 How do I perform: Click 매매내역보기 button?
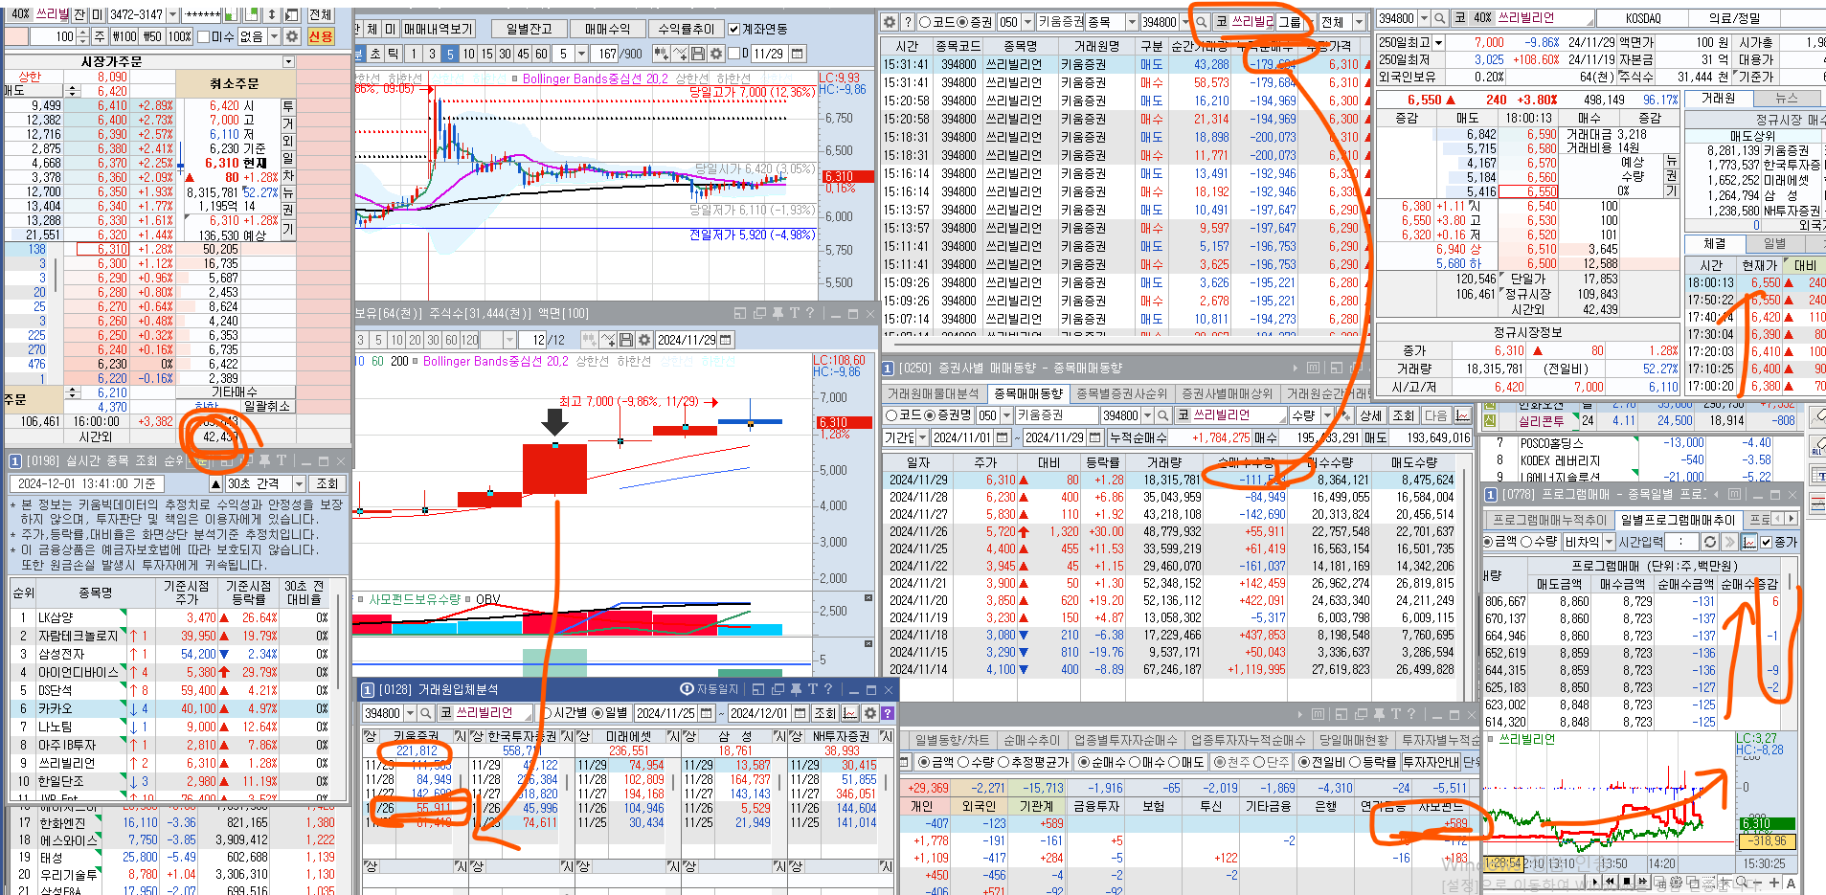point(438,29)
